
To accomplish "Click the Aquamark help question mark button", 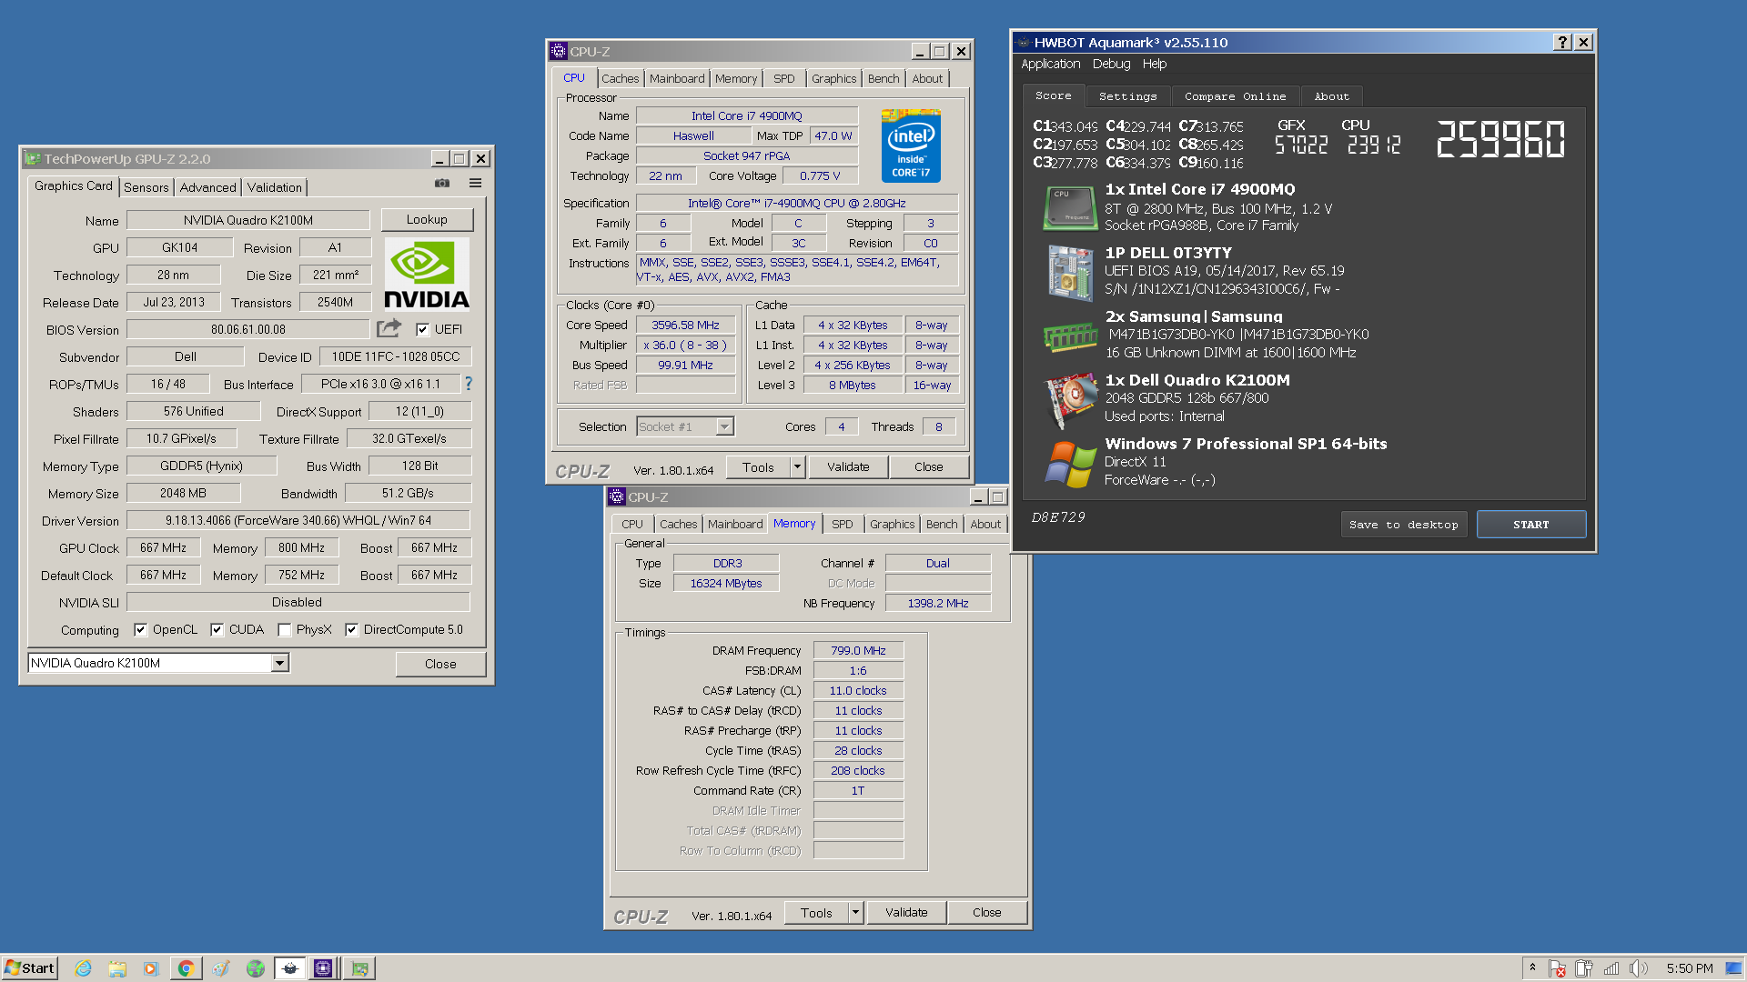I will 1562,42.
